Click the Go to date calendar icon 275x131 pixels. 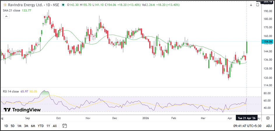(x=65, y=126)
